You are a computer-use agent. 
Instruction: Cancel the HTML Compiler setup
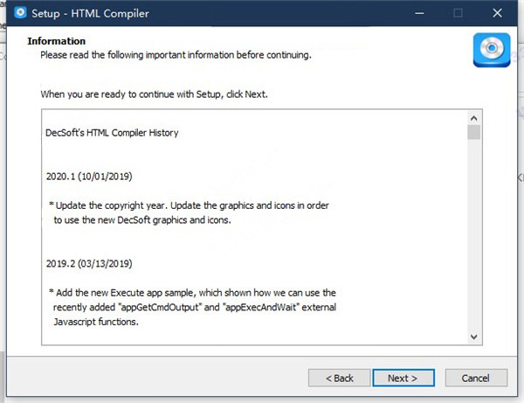[x=476, y=378]
